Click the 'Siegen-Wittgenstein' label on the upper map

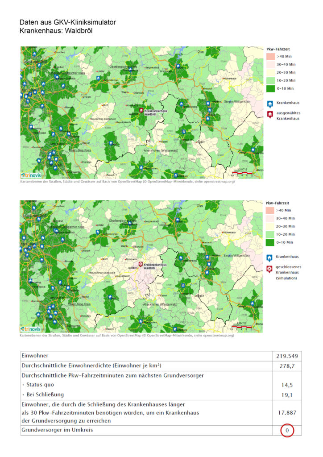coord(237,101)
